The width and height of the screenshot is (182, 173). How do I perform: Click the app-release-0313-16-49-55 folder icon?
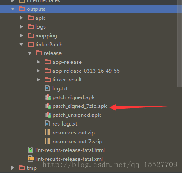[x=48, y=71]
